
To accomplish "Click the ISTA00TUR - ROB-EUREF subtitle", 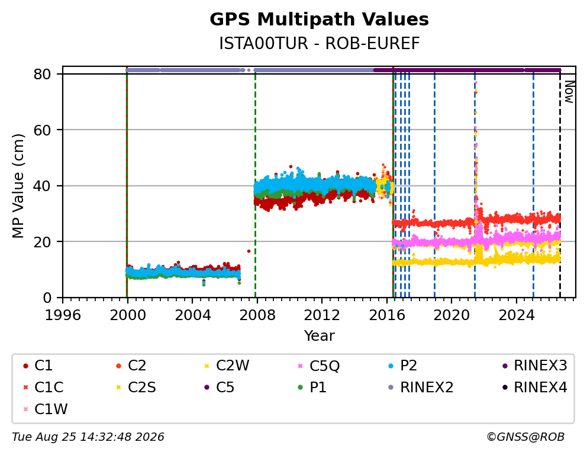I will (x=320, y=44).
